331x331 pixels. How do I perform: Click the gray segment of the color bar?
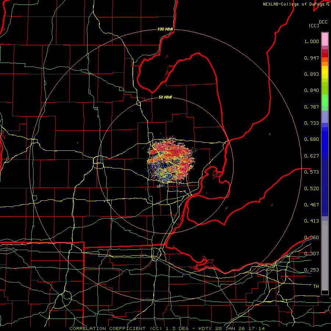(325, 256)
